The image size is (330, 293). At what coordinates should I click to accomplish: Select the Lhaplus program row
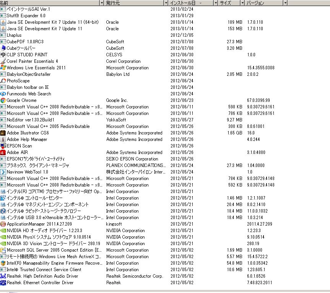click(14, 35)
